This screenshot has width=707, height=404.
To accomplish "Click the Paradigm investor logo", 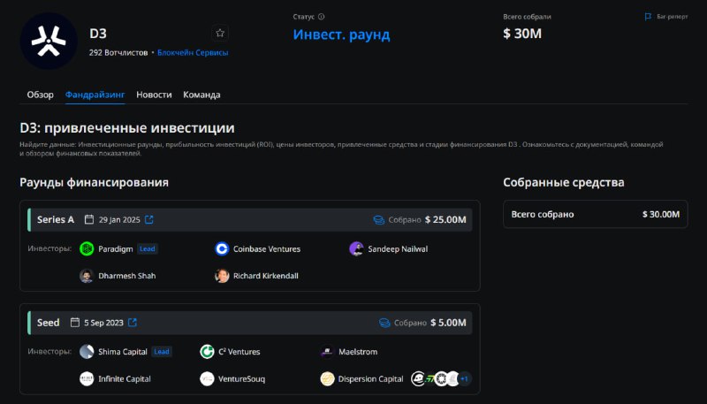I will (87, 249).
